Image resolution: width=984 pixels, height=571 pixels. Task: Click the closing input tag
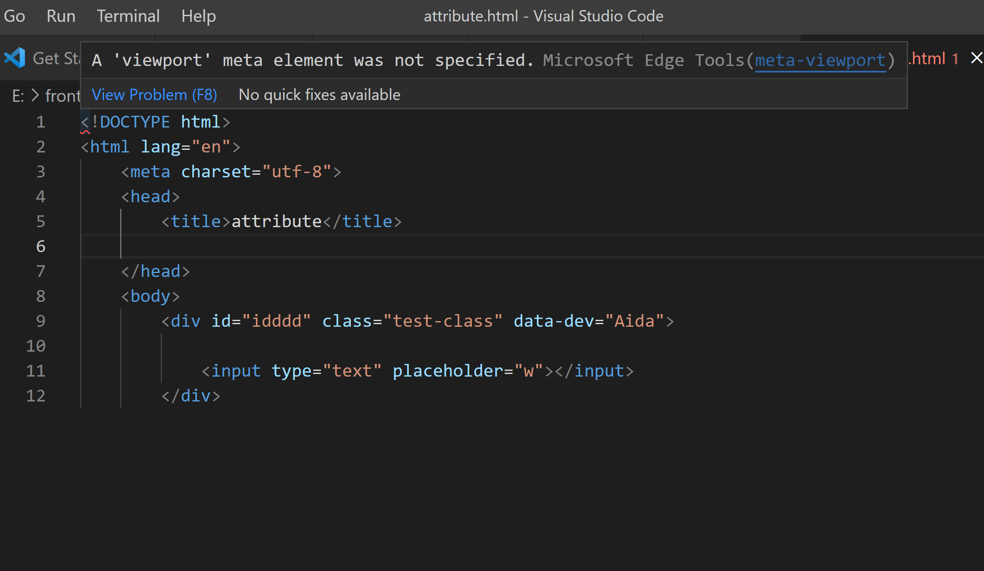[x=594, y=371]
